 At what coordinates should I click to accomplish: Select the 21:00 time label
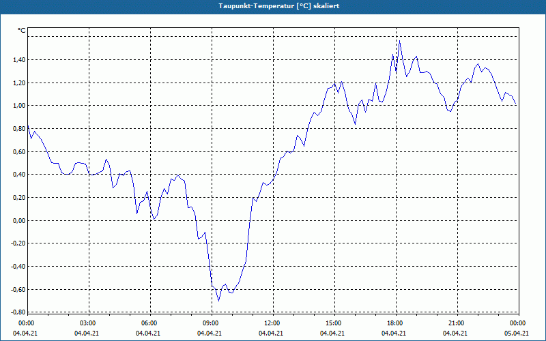(457, 323)
